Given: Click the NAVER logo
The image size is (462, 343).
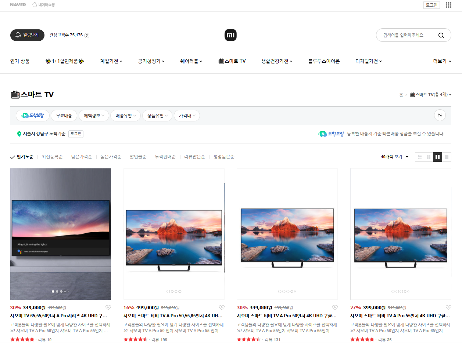Looking at the screenshot, I should coord(18,5).
